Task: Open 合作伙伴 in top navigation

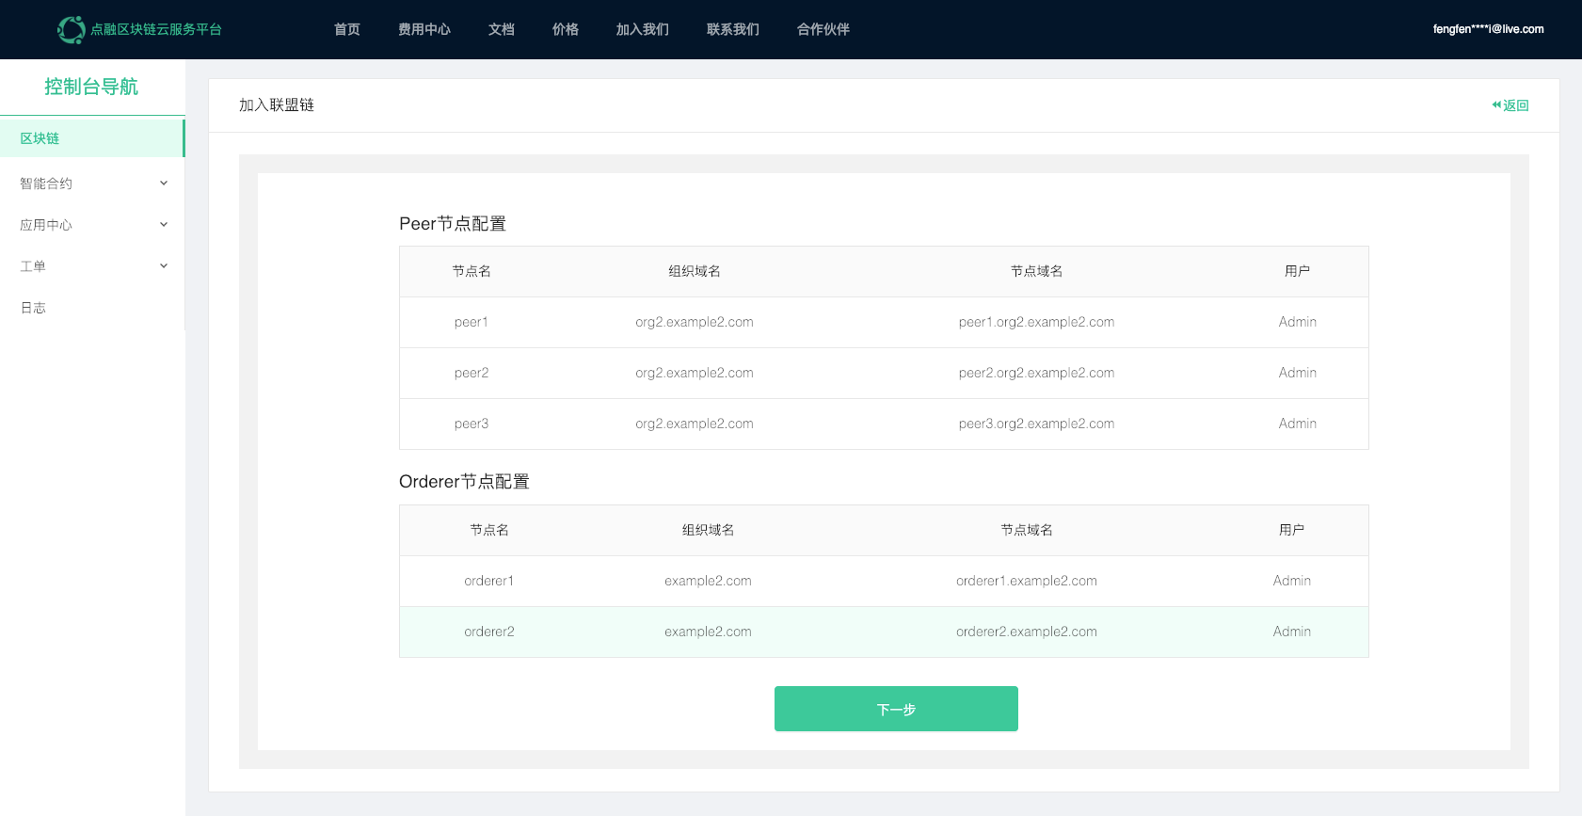Action: pyautogui.click(x=823, y=29)
